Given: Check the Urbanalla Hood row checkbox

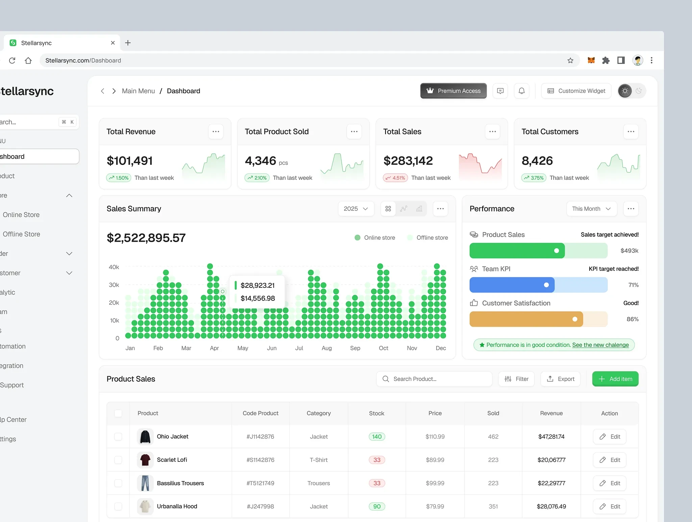Looking at the screenshot, I should [118, 506].
